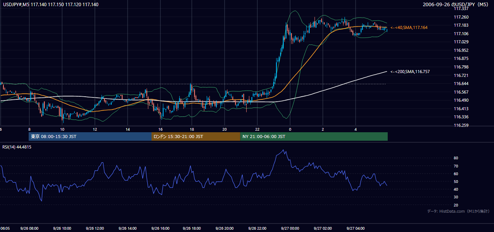Click the 9/26 20:00 time axis label

click(x=225, y=229)
